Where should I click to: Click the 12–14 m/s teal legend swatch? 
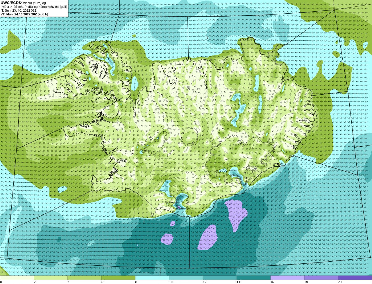[x=220, y=278]
